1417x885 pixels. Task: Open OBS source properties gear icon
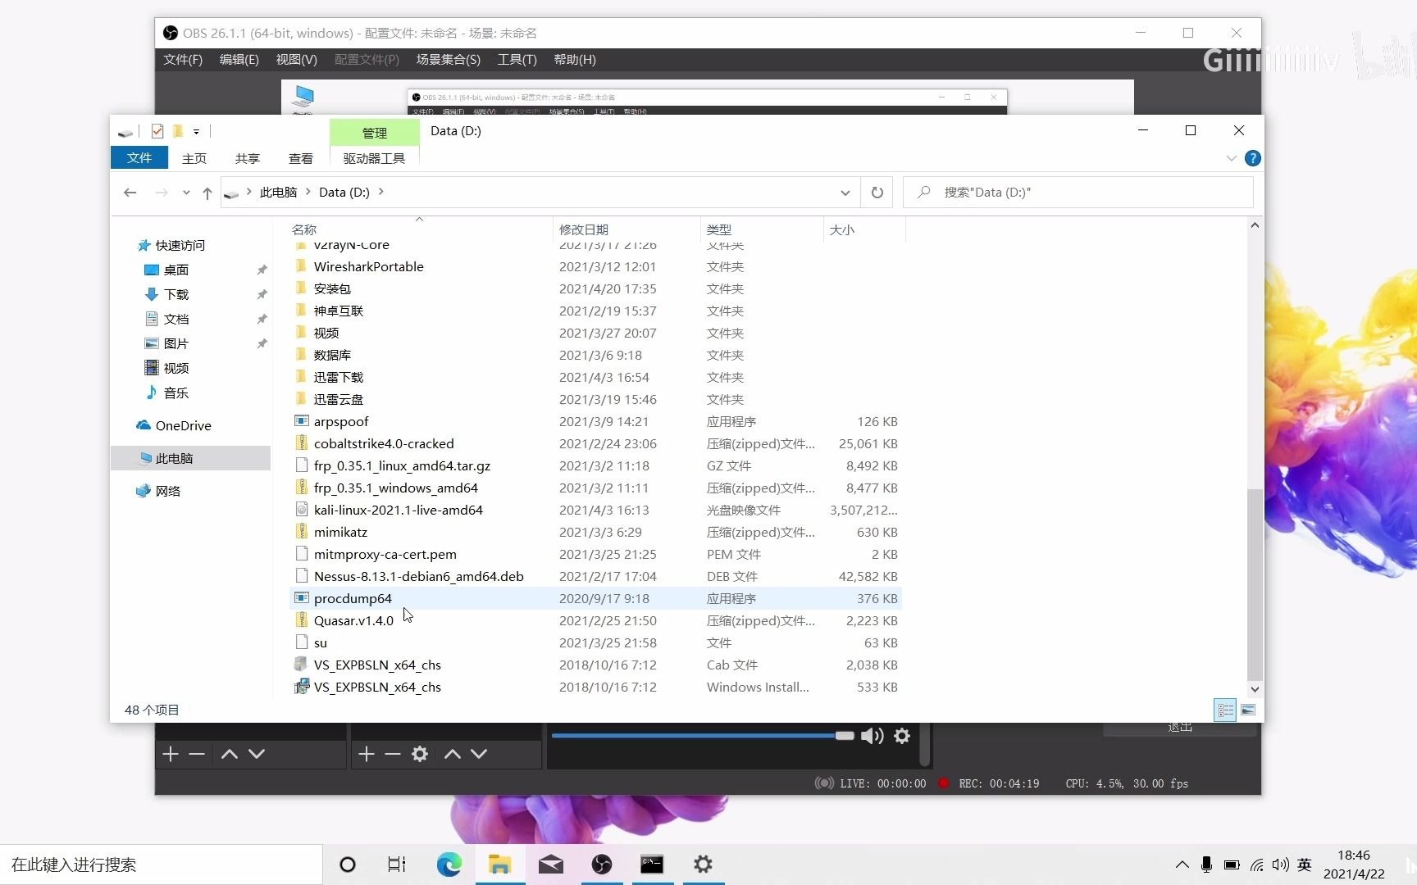[x=420, y=754]
